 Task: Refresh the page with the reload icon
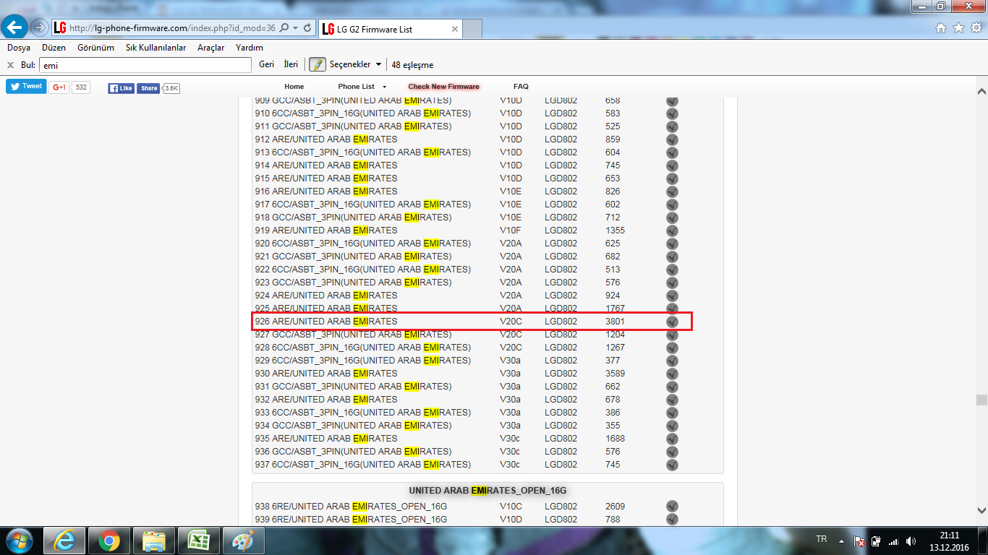[x=307, y=28]
